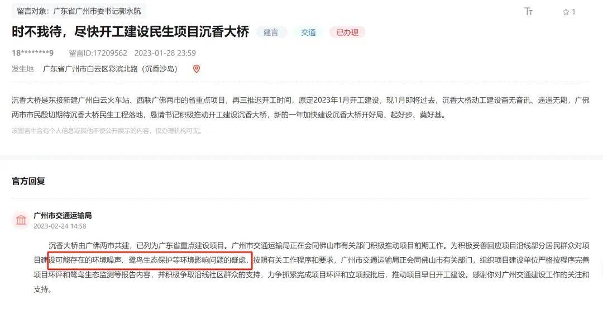Image resolution: width=603 pixels, height=318 pixels.
Task: Click the font size adjustment icon
Action: (x=528, y=12)
